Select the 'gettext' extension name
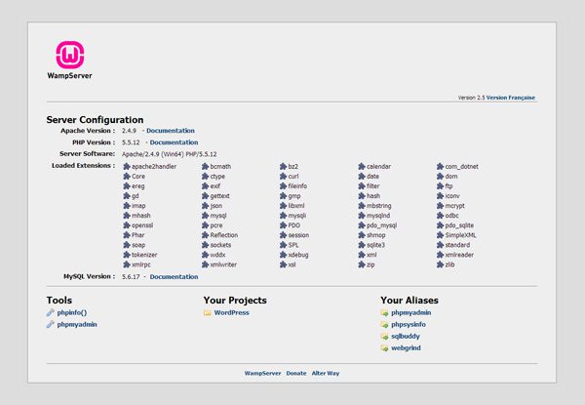This screenshot has height=405, width=585. [219, 196]
